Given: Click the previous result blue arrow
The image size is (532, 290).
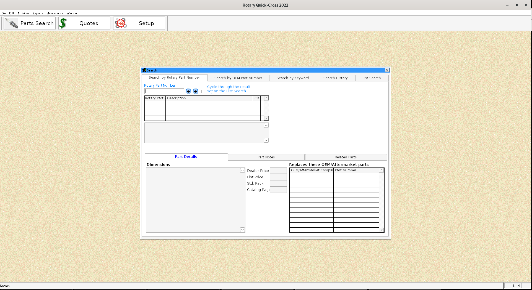Looking at the screenshot, I should [x=188, y=91].
